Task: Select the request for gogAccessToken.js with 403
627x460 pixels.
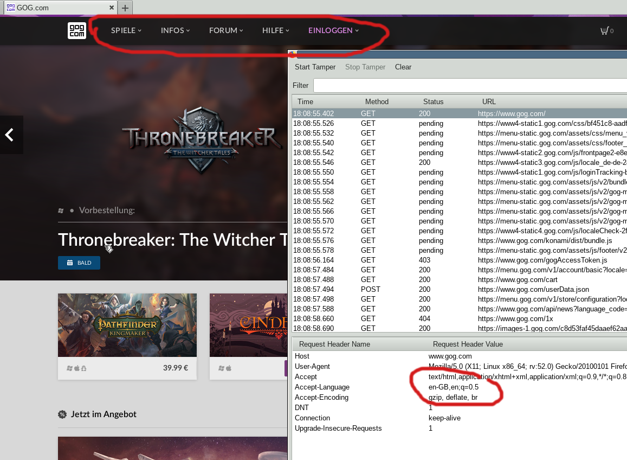Action: click(x=460, y=260)
